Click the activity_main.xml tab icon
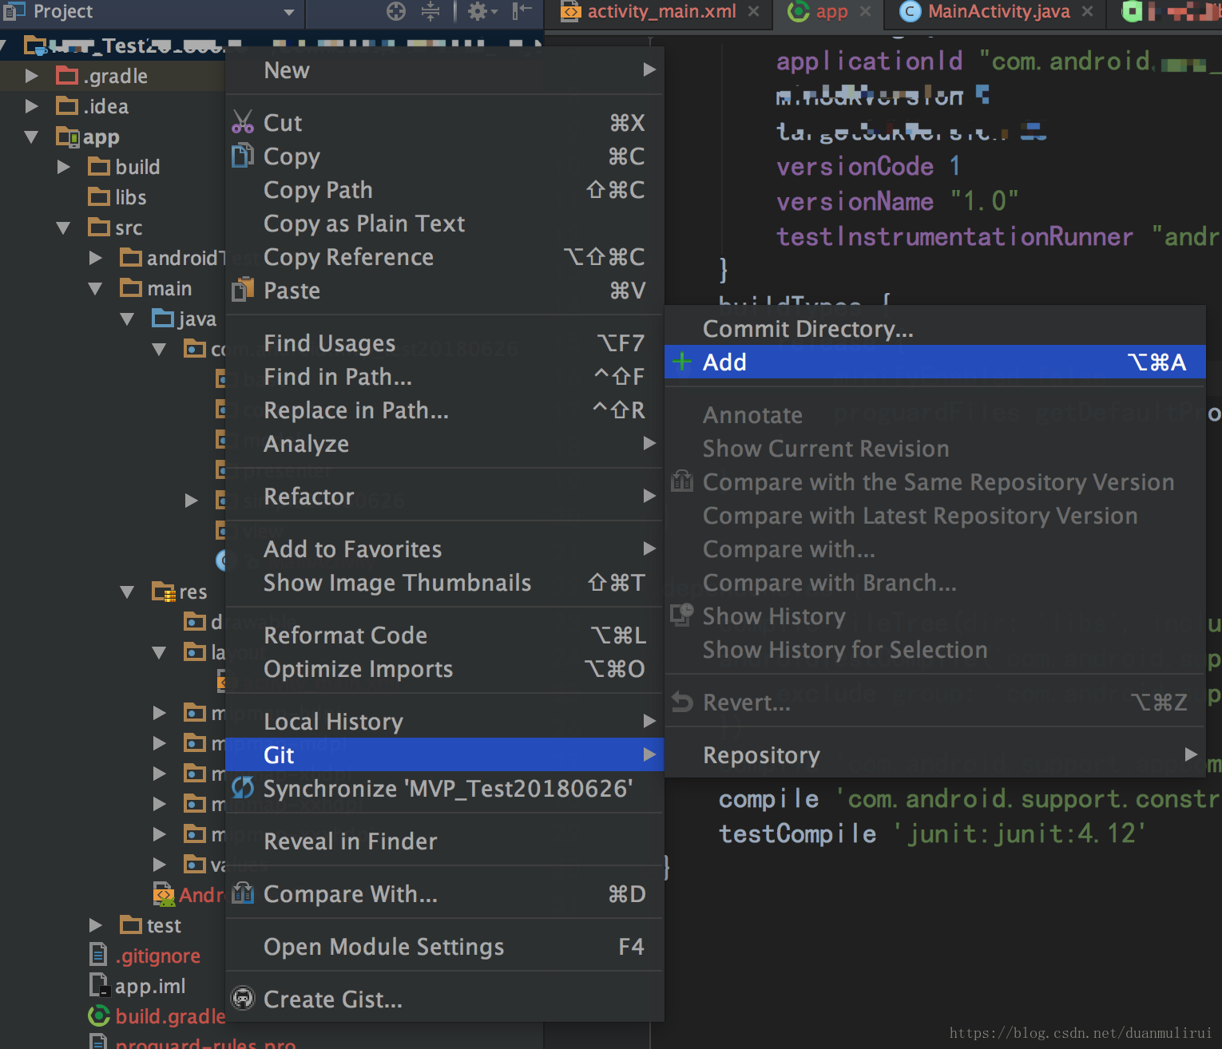 [571, 11]
